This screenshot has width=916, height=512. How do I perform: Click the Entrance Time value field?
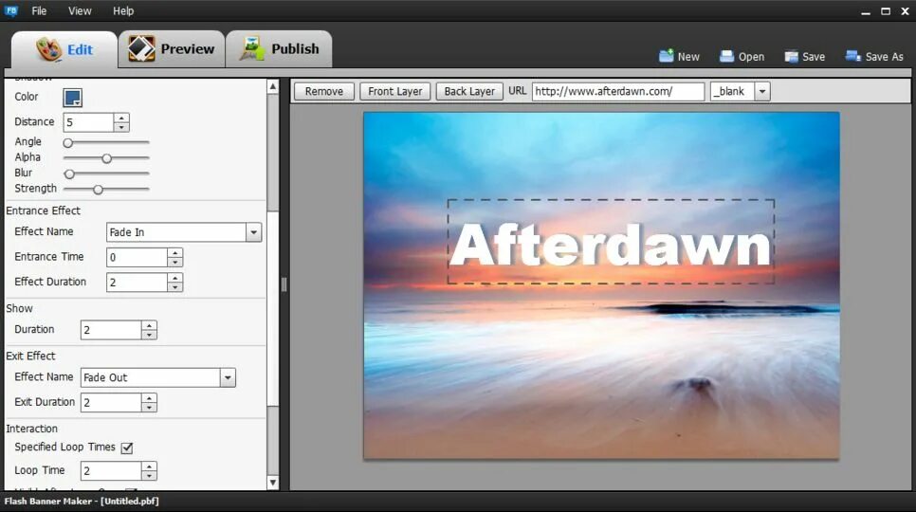(137, 258)
